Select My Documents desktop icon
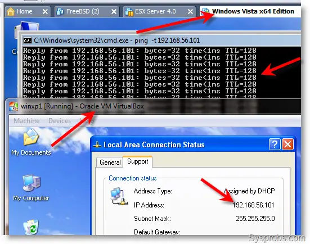The width and height of the screenshot is (310, 244). click(31, 142)
